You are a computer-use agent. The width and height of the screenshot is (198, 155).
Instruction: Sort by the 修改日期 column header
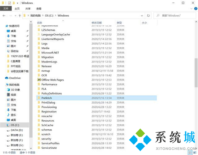point(96,23)
